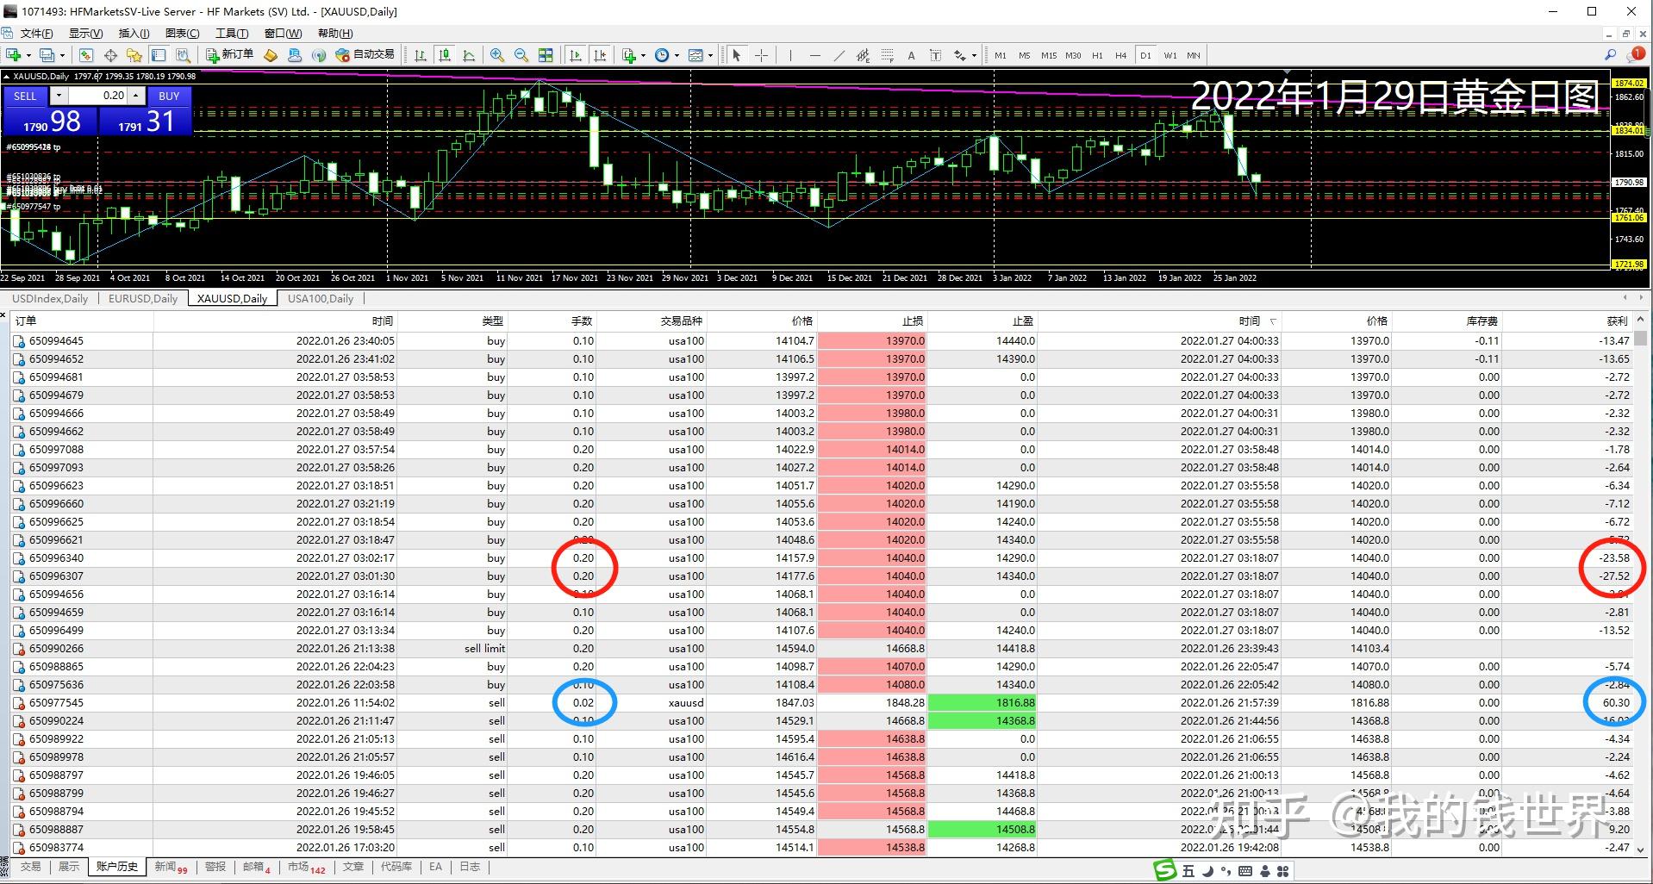The height and width of the screenshot is (884, 1653).
Task: Show the Market Watch window
Action: click(x=86, y=55)
